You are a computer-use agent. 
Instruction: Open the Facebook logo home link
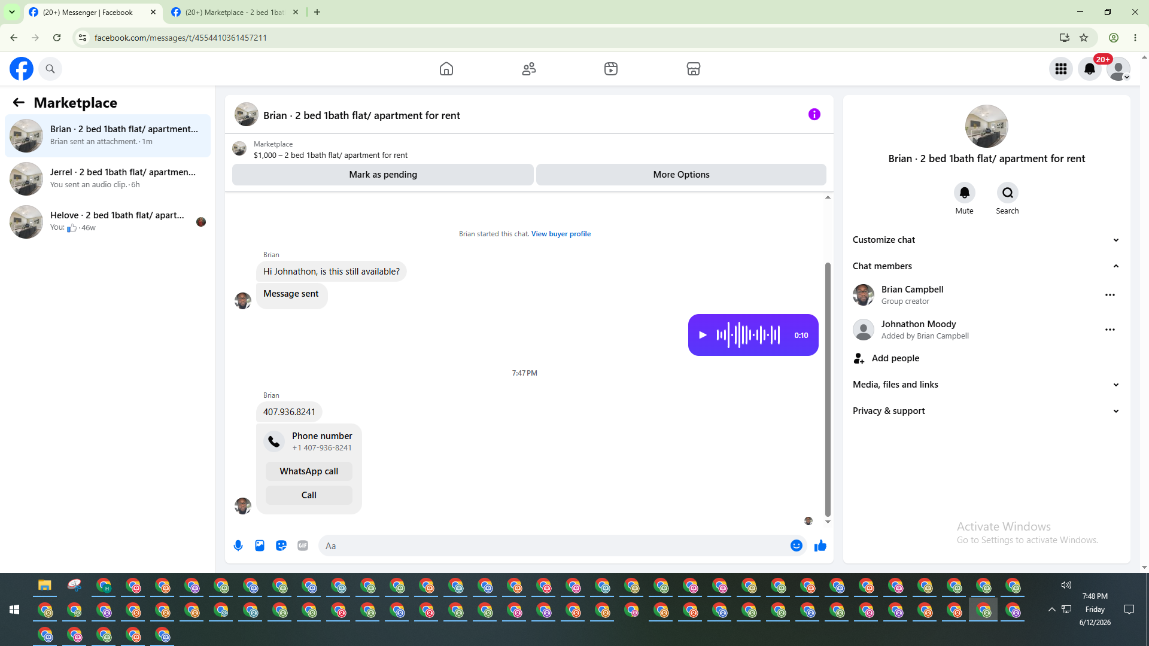(x=22, y=69)
